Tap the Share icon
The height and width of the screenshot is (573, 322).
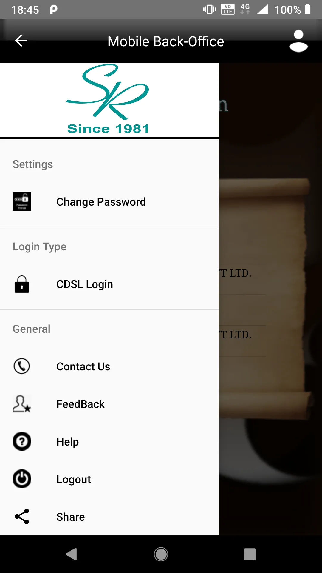click(22, 517)
